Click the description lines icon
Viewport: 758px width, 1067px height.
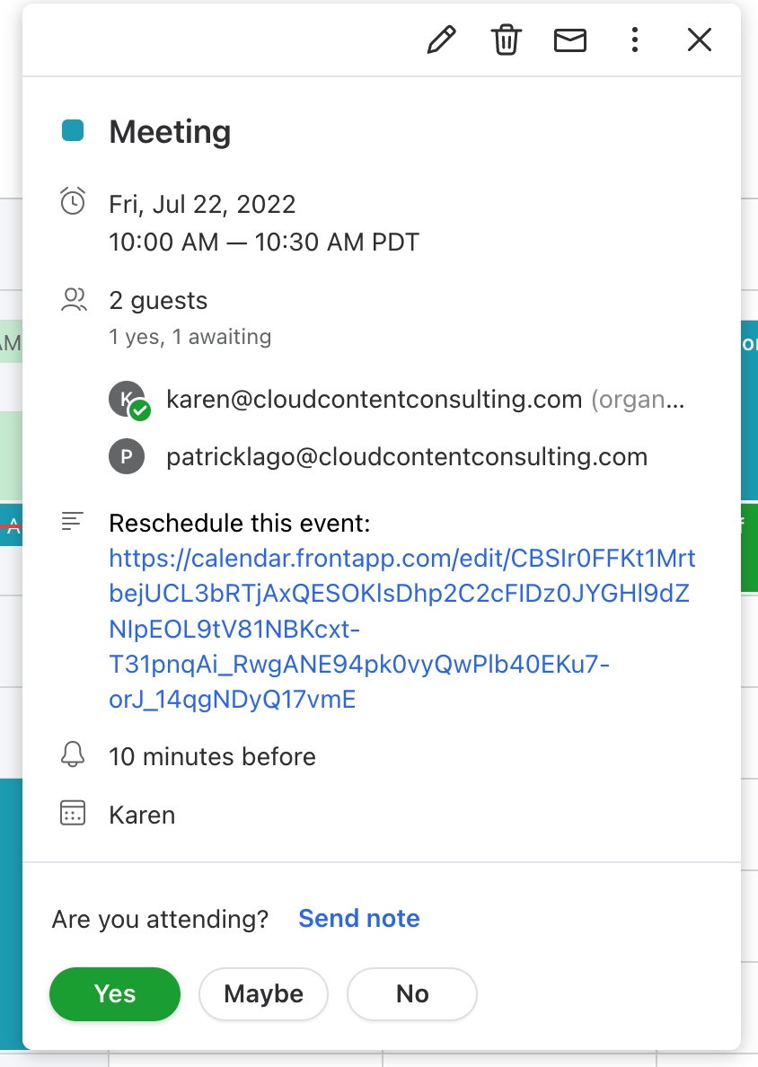pyautogui.click(x=72, y=522)
